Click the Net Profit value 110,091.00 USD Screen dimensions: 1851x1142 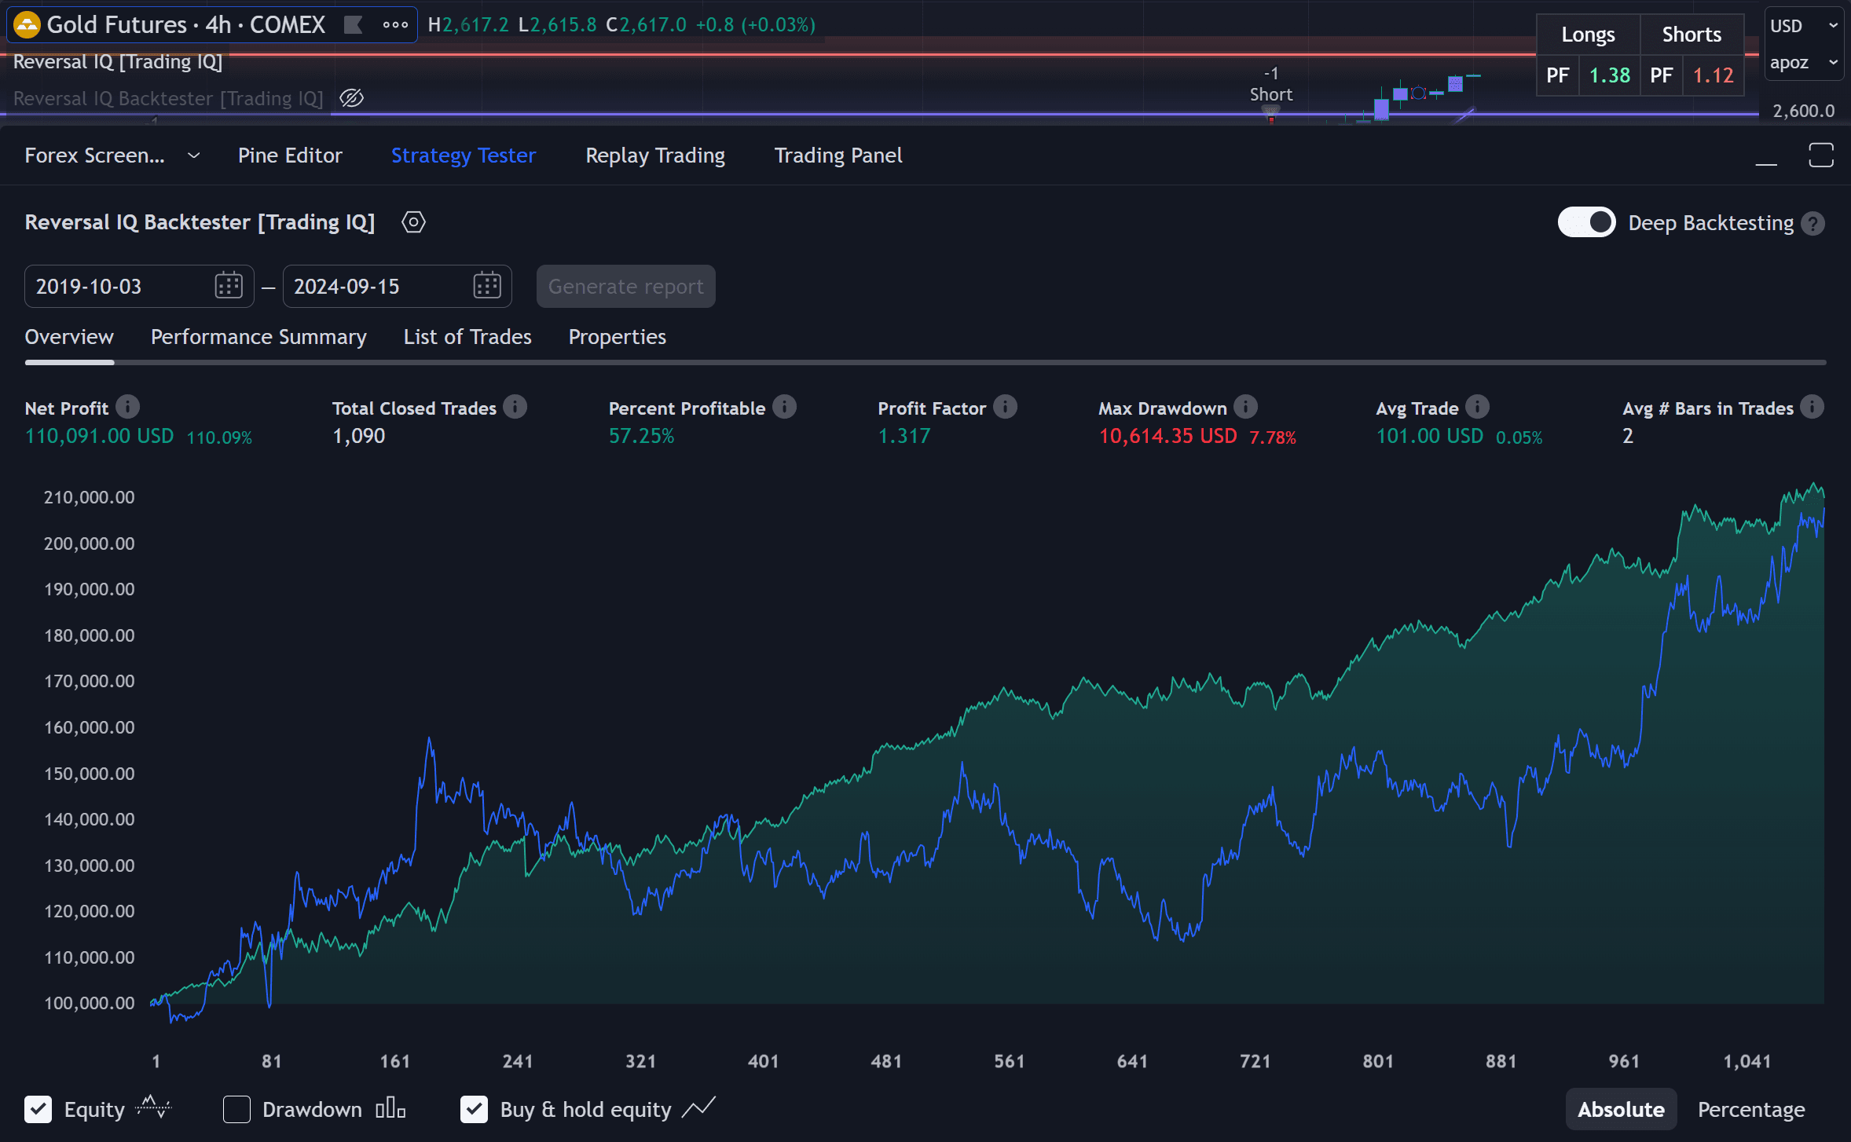(99, 437)
